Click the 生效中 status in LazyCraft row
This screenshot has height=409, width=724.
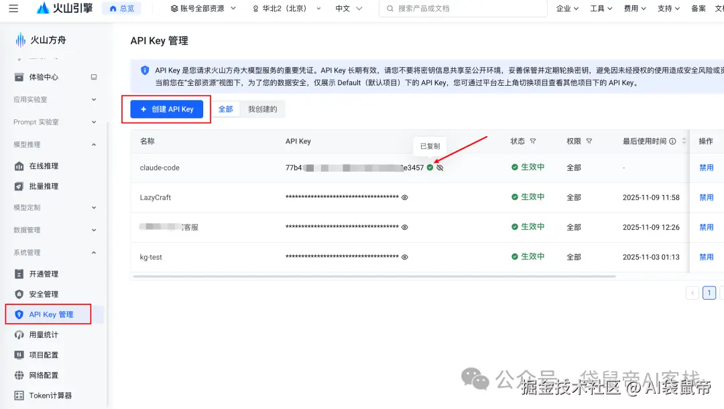coord(528,196)
